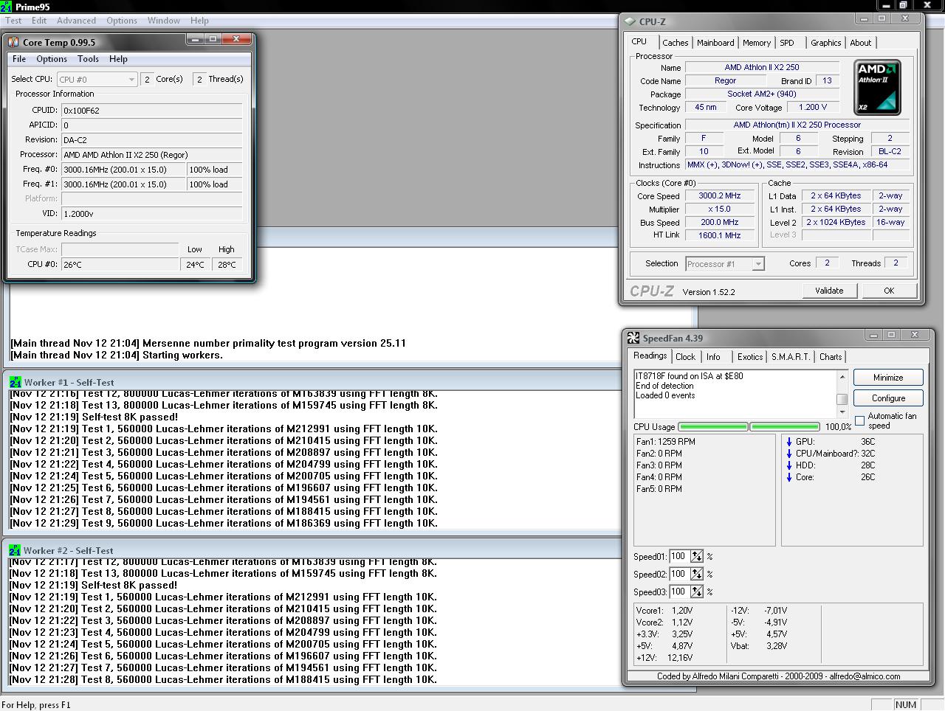Switch to the Exotics tab in SpeedFan
This screenshot has height=711, width=945.
click(750, 357)
